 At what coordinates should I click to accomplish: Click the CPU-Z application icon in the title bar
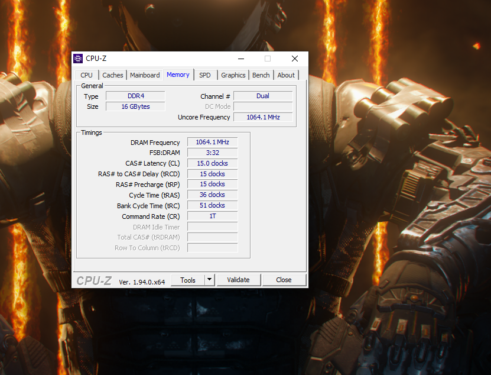click(79, 58)
